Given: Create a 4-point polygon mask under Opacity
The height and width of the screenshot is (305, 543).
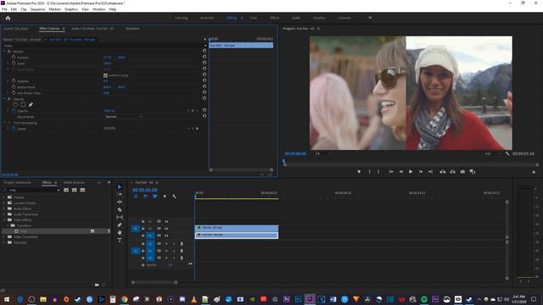Looking at the screenshot, I should pyautogui.click(x=23, y=104).
